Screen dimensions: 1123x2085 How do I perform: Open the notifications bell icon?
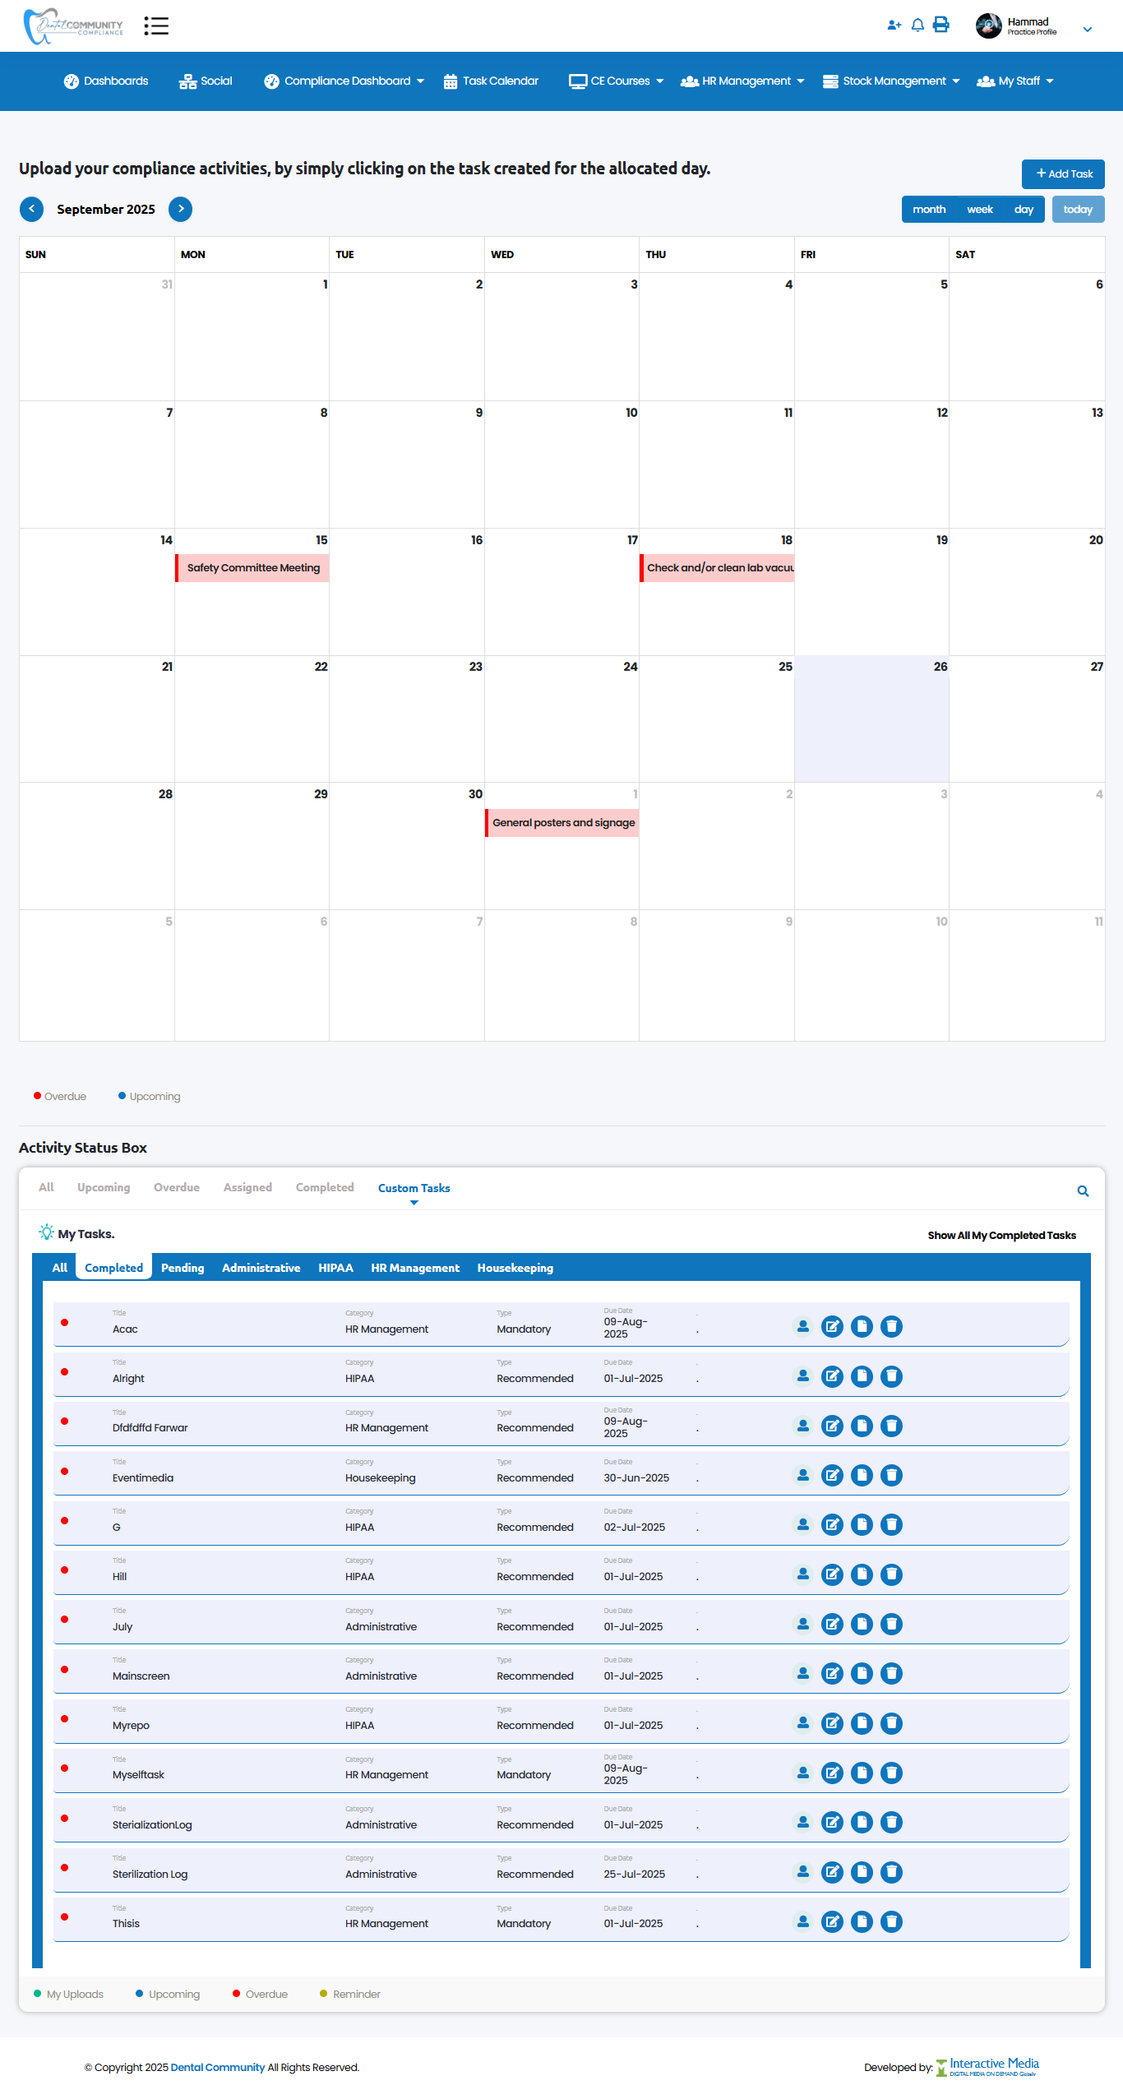tap(917, 25)
